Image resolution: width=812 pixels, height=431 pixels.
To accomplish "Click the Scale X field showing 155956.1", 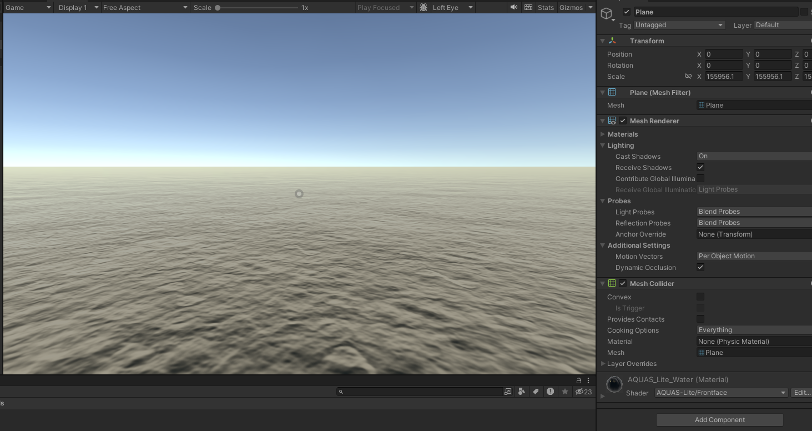I will [723, 76].
